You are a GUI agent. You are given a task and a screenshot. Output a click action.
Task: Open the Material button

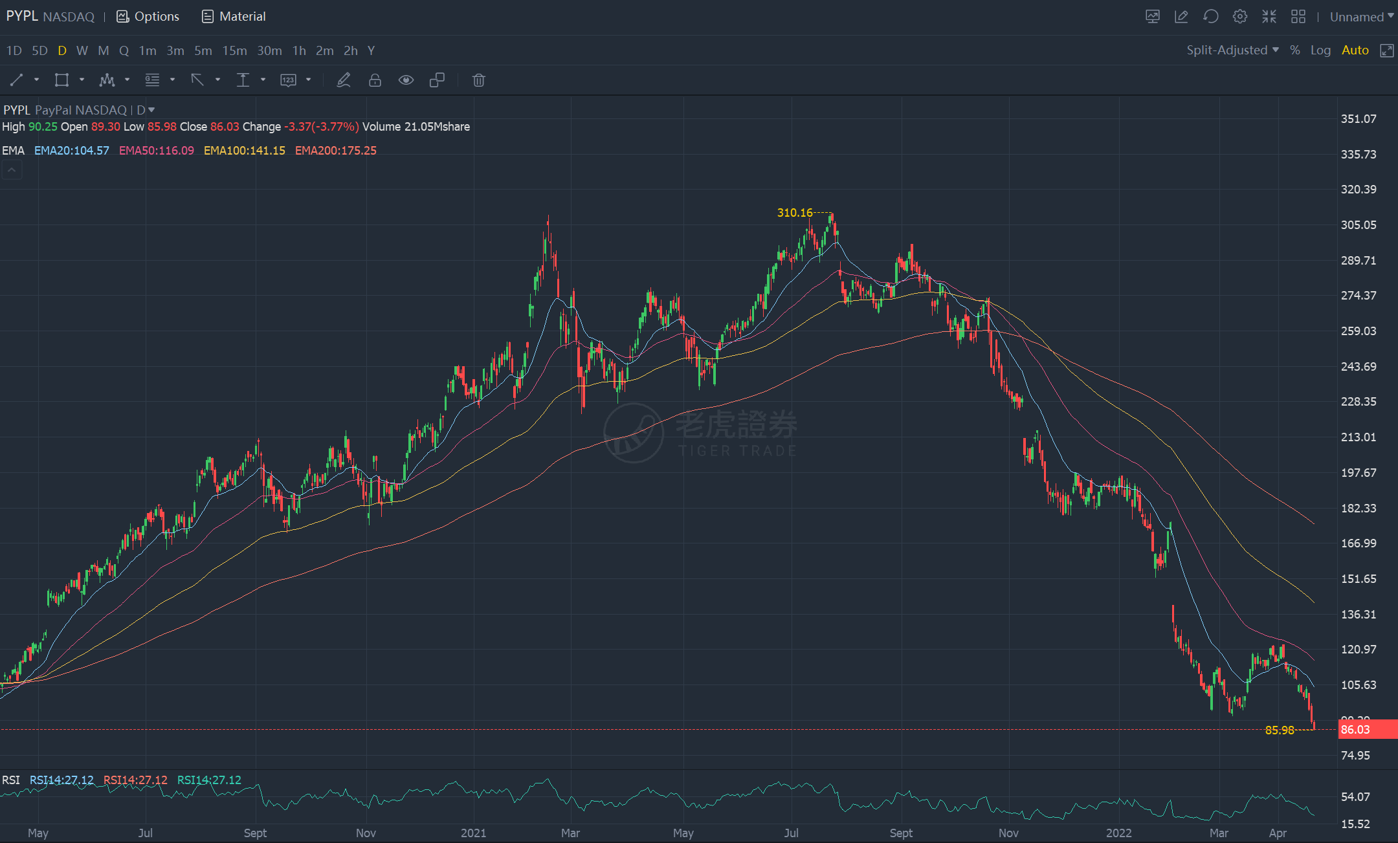click(x=234, y=17)
